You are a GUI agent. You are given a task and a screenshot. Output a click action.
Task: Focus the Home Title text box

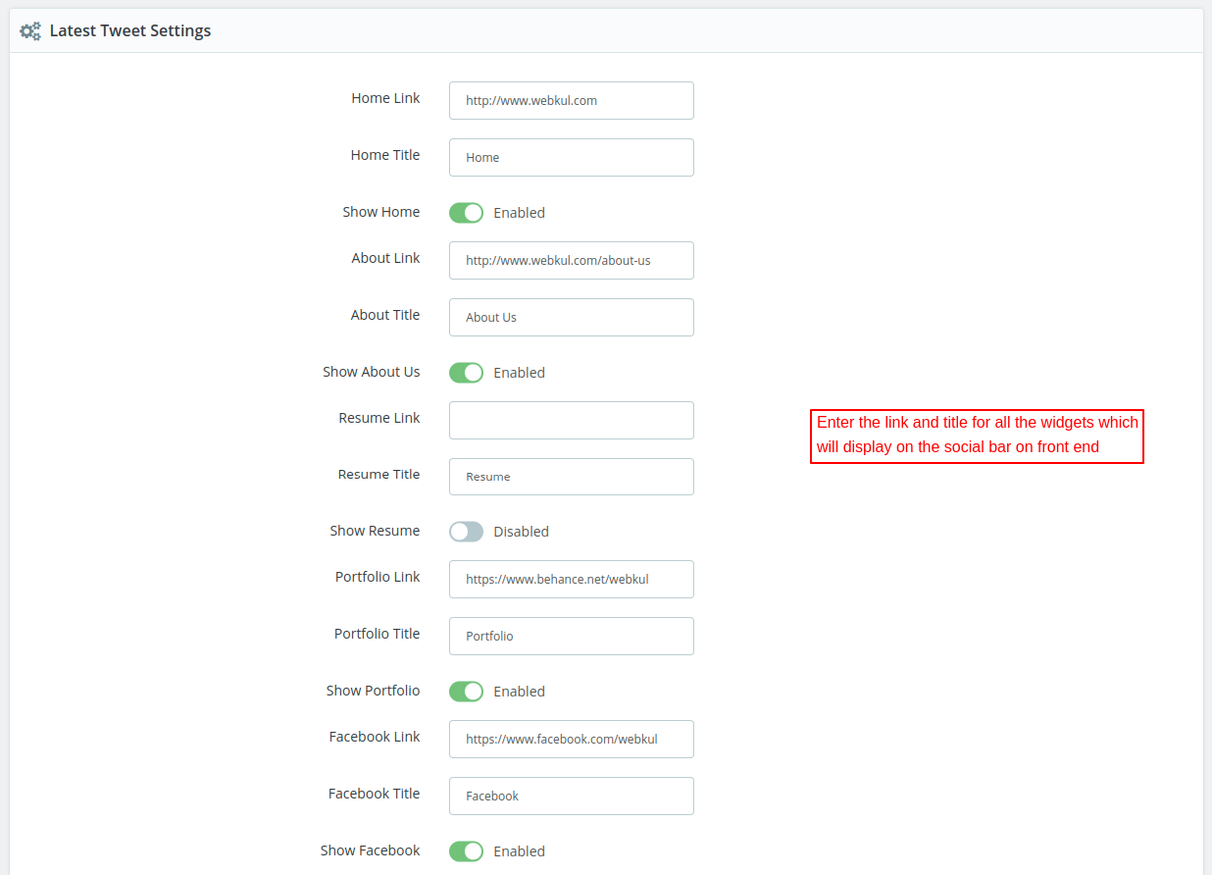572,157
